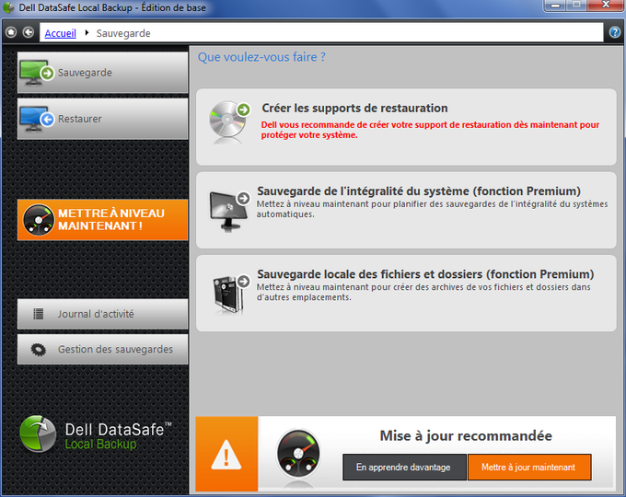626x497 pixels.
Task: Select Sauvegarde de l'intégralité du système option
Action: [406, 211]
